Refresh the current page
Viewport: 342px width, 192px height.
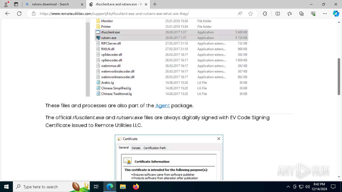(x=19, y=14)
